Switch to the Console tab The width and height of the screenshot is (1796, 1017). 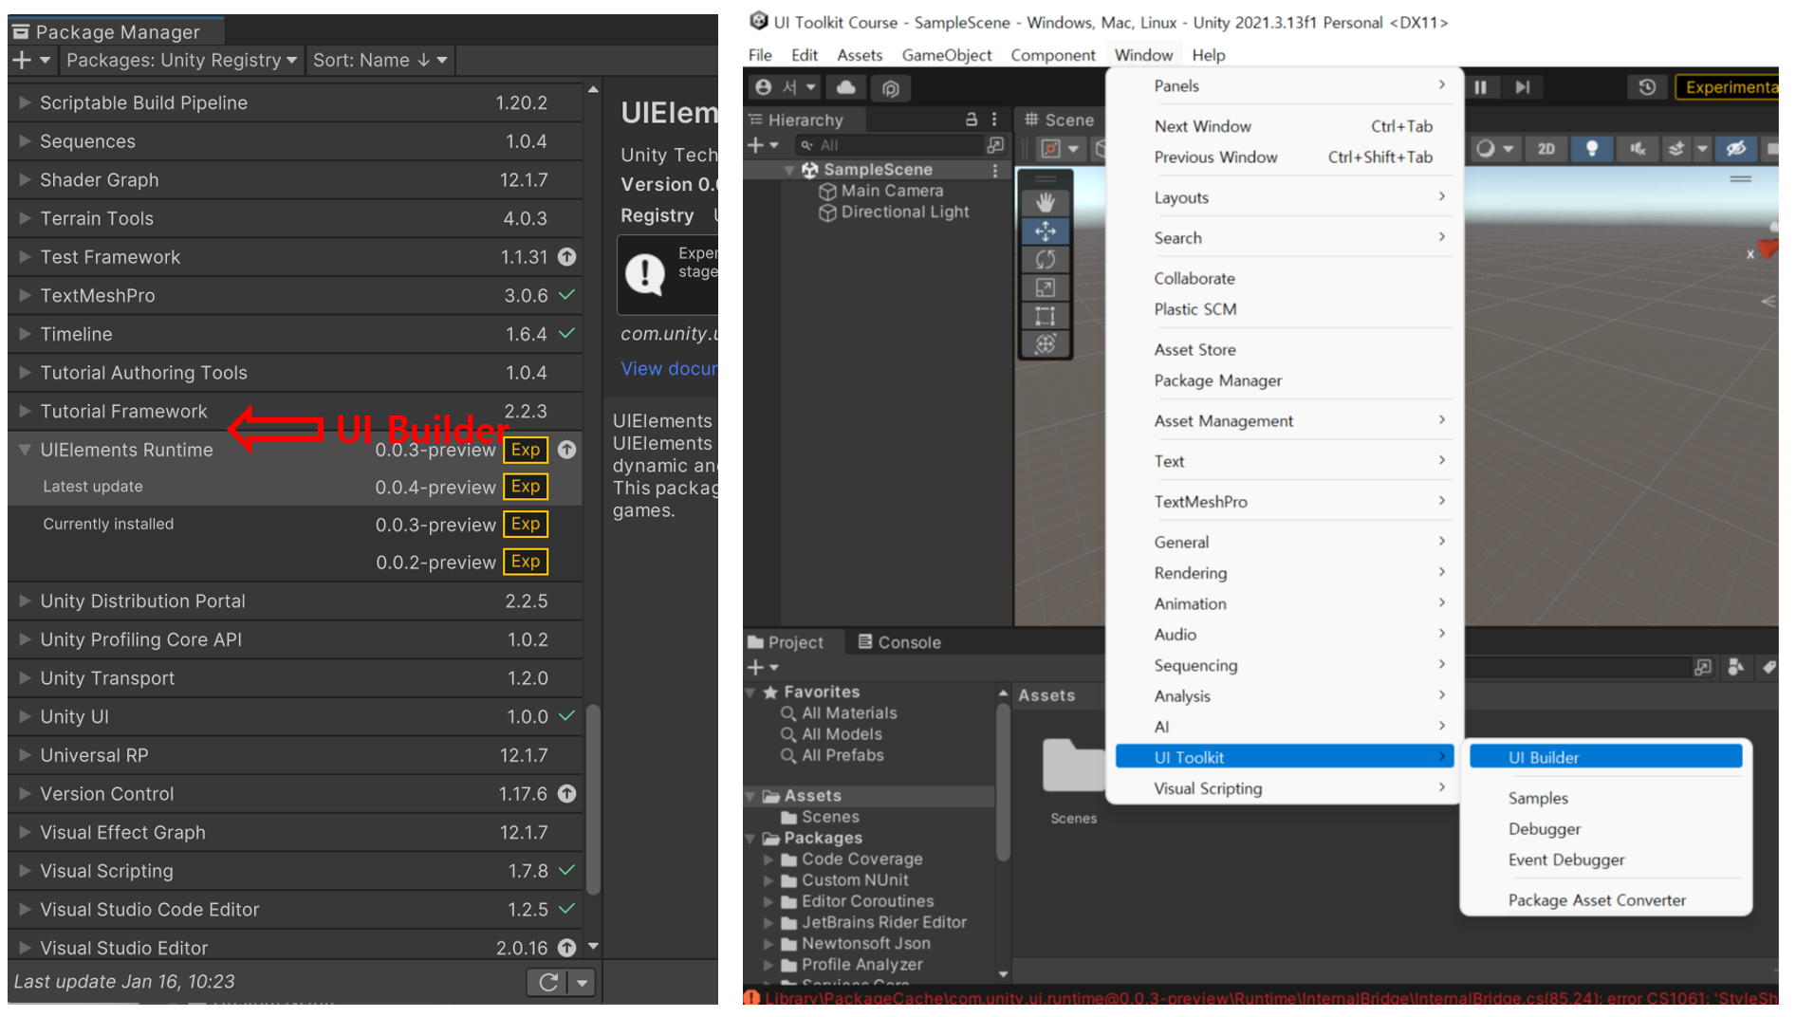tap(899, 642)
